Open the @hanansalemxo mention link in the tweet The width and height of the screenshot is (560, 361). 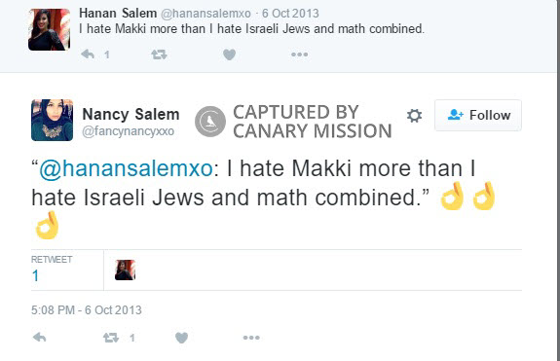click(126, 168)
